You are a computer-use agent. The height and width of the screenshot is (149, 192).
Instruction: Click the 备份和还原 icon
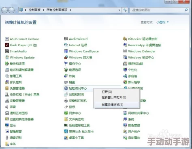(x=7, y=63)
